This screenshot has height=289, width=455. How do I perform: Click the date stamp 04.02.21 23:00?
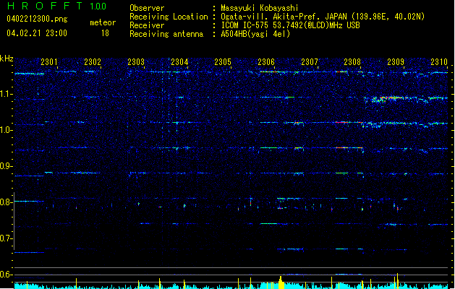tap(37, 33)
